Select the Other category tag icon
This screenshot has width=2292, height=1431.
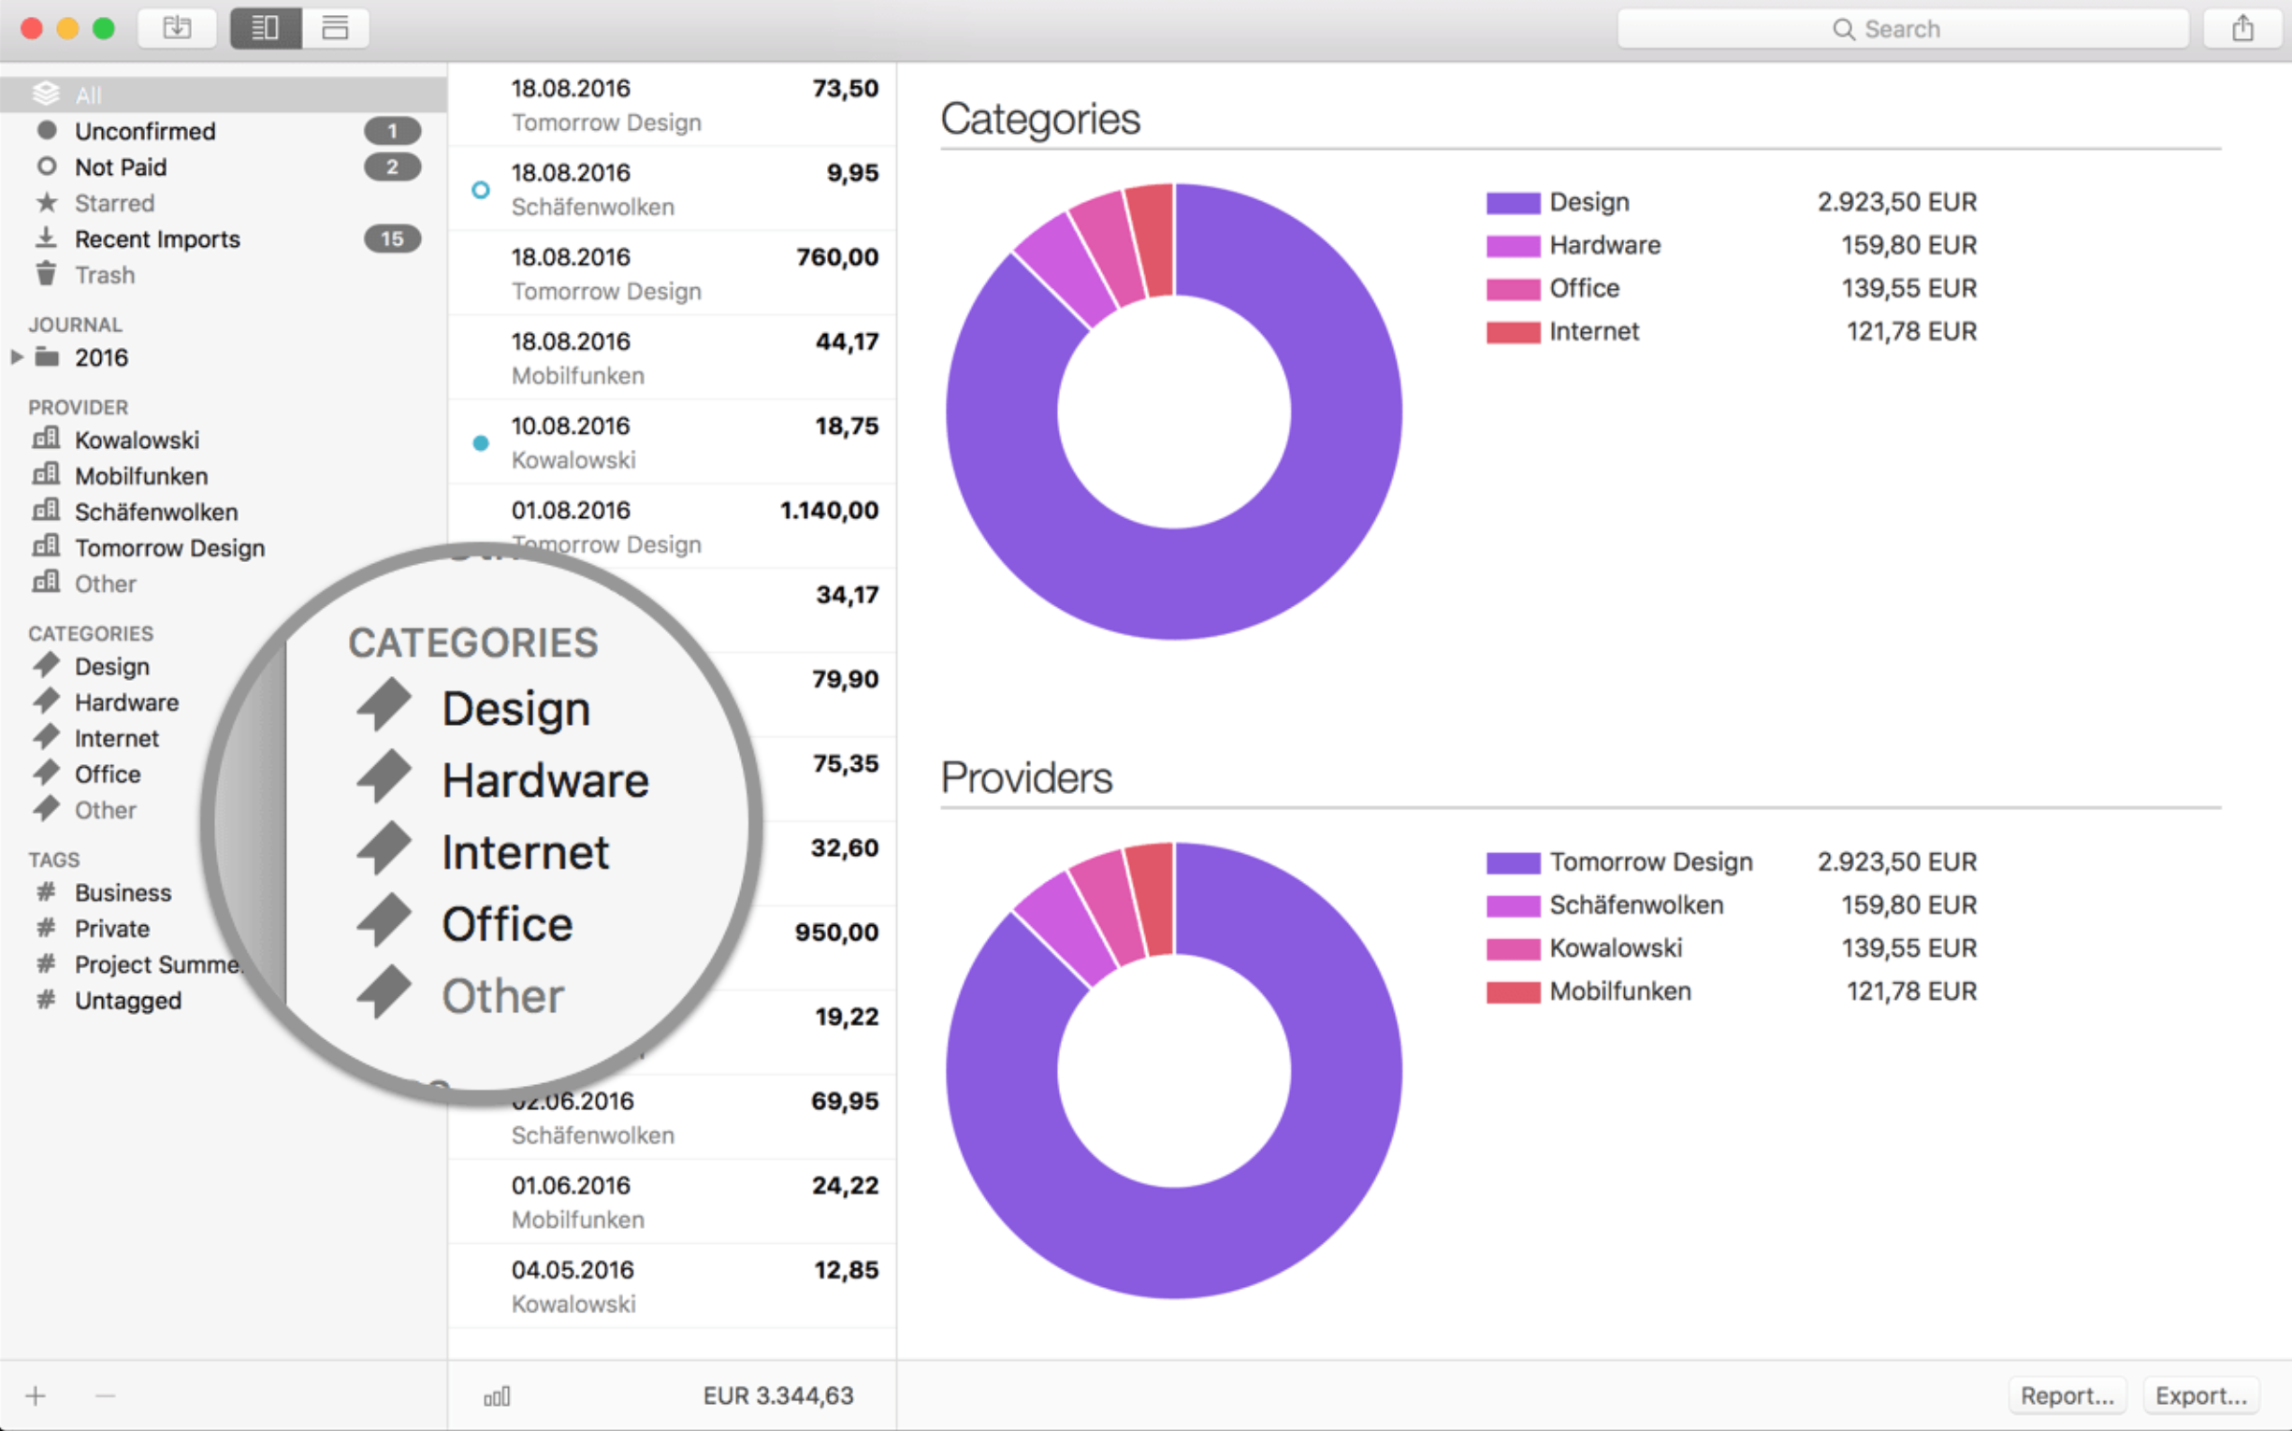tap(47, 809)
